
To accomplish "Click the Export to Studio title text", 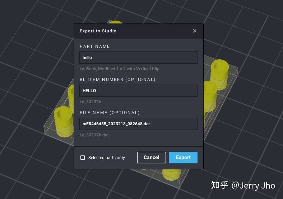I will pos(98,31).
